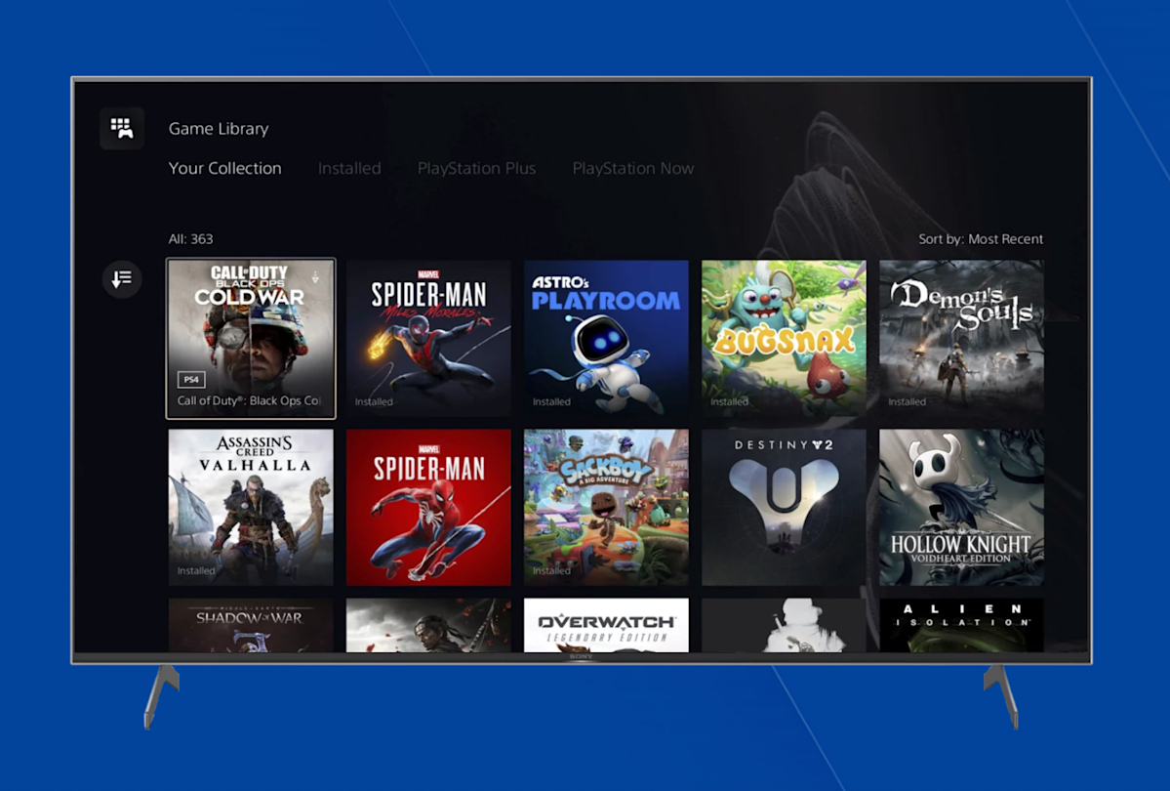Open Spider-Man Miles Morales game tile

(x=428, y=338)
